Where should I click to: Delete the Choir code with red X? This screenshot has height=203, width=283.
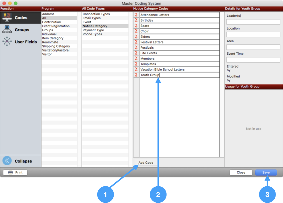136,31
